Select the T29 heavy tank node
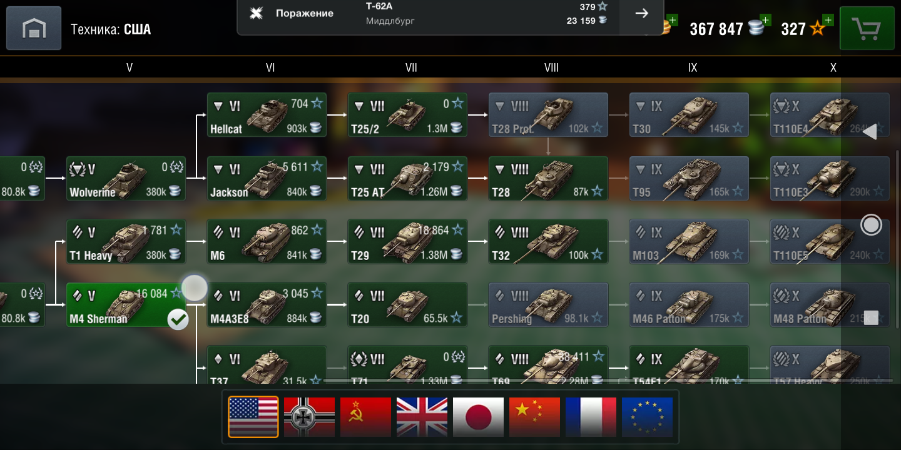The width and height of the screenshot is (901, 450). point(407,241)
